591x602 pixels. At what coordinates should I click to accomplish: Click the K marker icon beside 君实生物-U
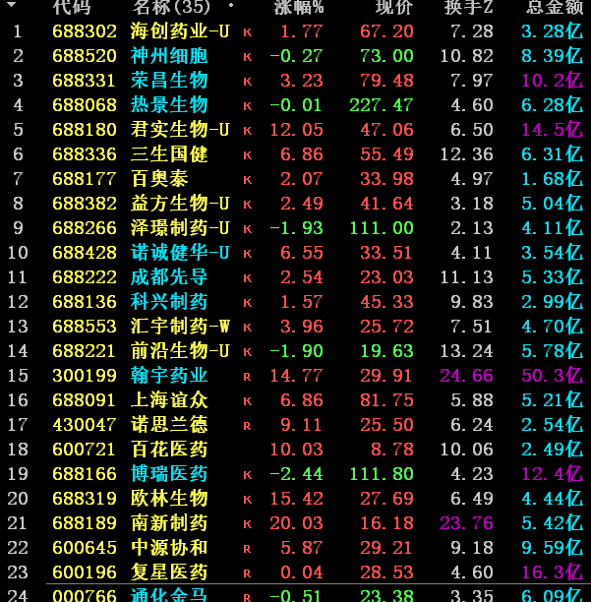coord(248,131)
